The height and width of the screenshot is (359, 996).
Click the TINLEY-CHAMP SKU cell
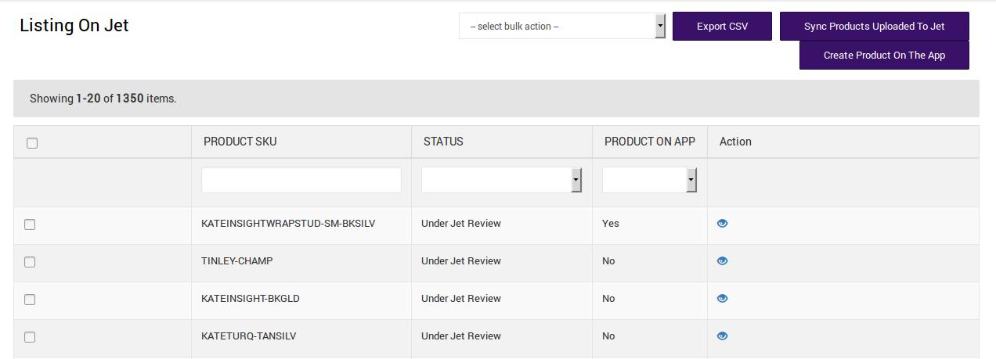(x=237, y=261)
